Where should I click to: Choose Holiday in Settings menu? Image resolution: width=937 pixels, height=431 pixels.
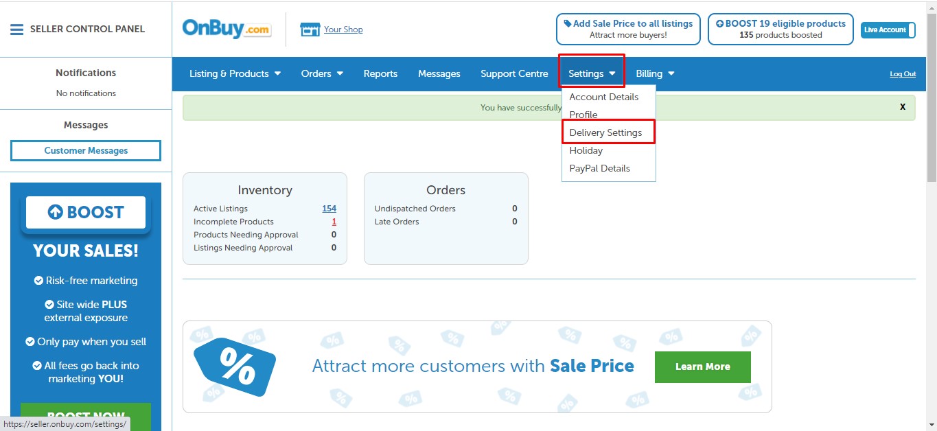click(x=586, y=150)
